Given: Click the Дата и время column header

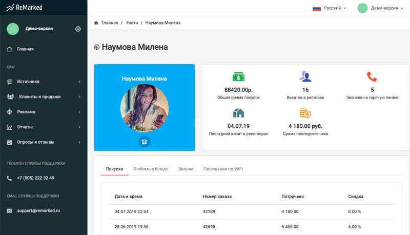Looking at the screenshot, I should point(129,197).
